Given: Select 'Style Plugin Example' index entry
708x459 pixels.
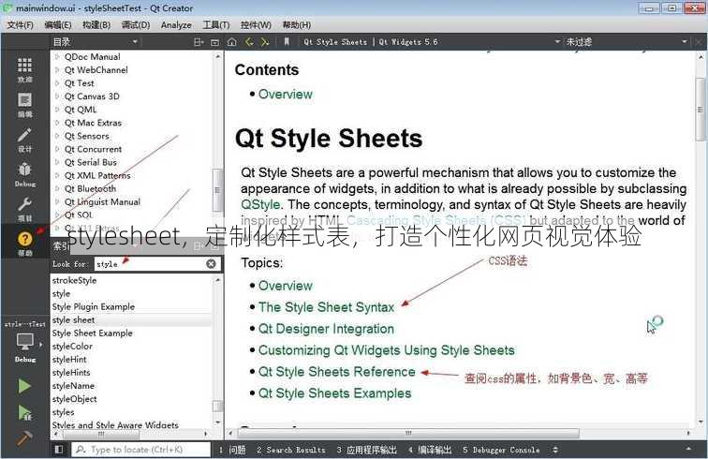Looking at the screenshot, I should (94, 306).
